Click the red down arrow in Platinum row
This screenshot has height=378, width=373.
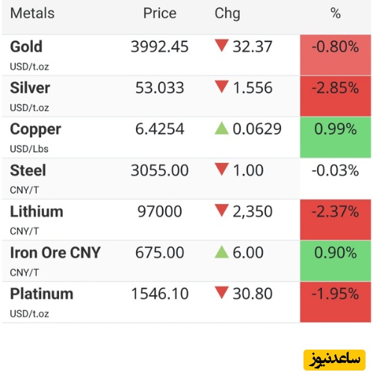coord(221,293)
